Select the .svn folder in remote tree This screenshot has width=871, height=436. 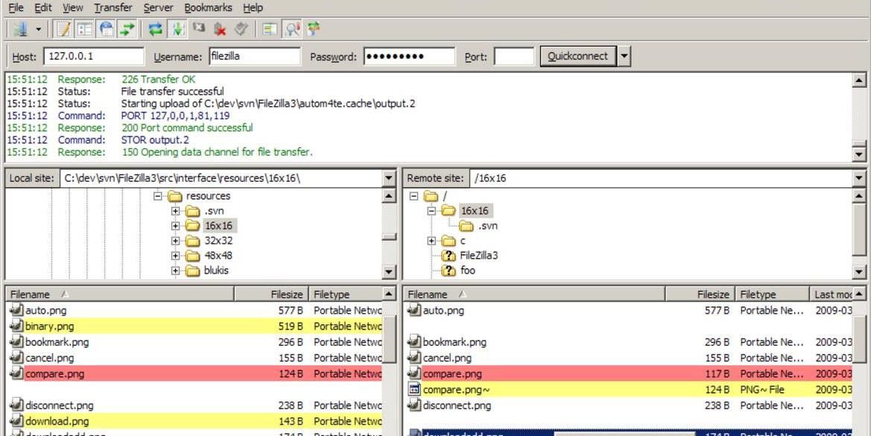coord(488,226)
